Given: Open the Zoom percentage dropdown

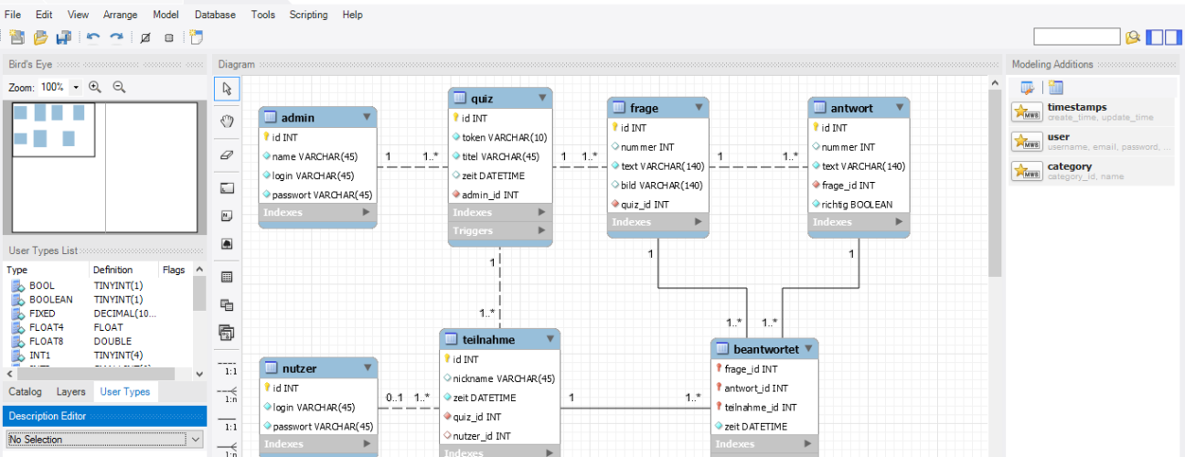Looking at the screenshot, I should click(75, 87).
